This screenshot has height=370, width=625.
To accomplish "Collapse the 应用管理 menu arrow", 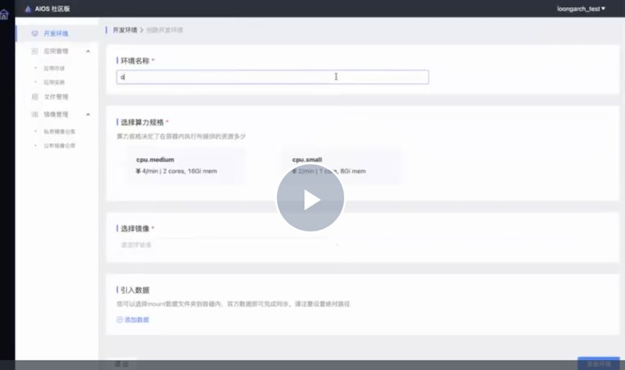I will (88, 51).
